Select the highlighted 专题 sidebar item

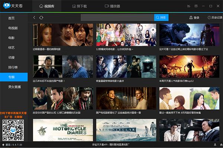(14, 77)
